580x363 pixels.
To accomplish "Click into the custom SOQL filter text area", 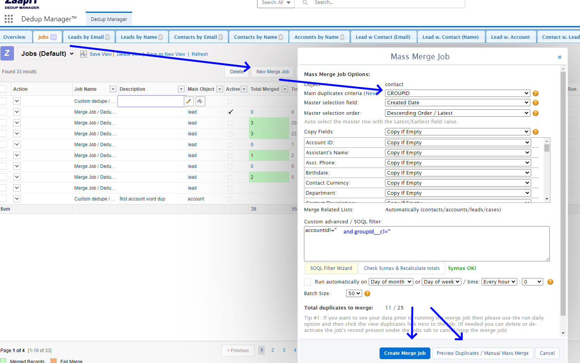I will [x=427, y=244].
